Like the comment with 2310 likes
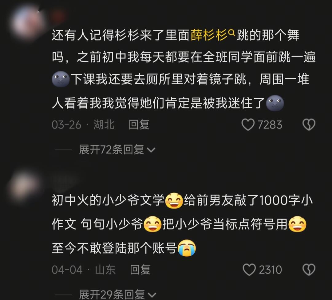This screenshot has height=300, width=332. [x=249, y=270]
